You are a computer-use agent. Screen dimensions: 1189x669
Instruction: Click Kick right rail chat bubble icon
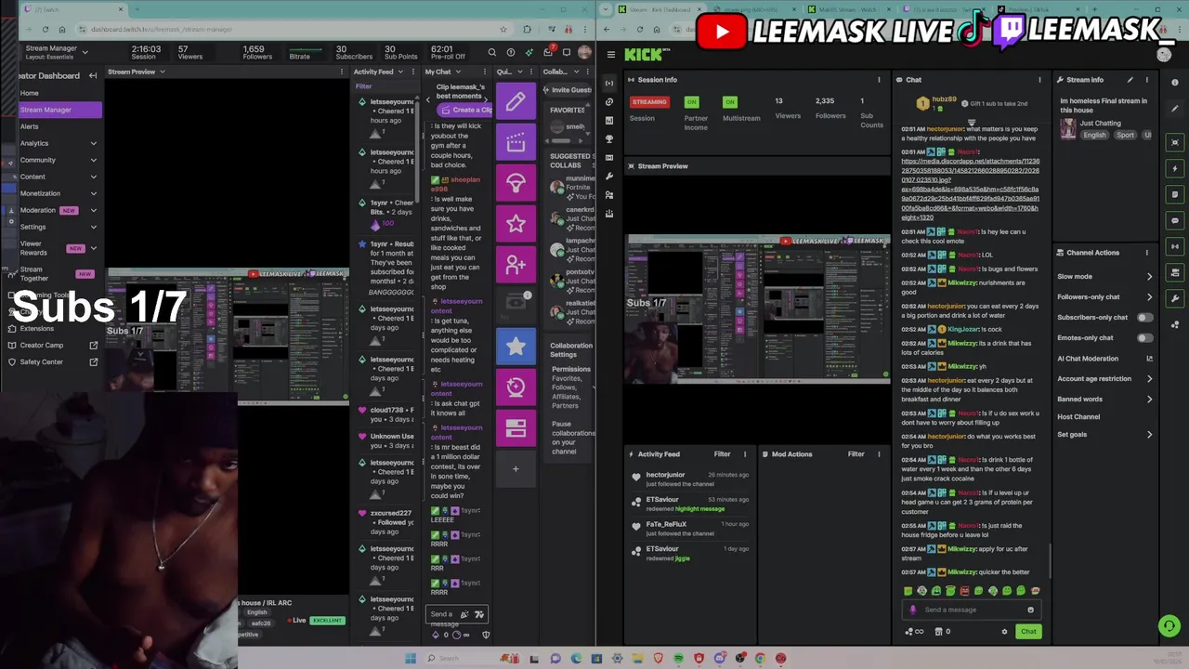point(1175,220)
